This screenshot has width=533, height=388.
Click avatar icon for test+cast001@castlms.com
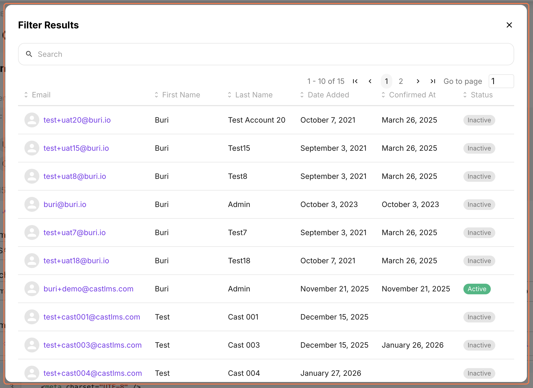click(32, 317)
